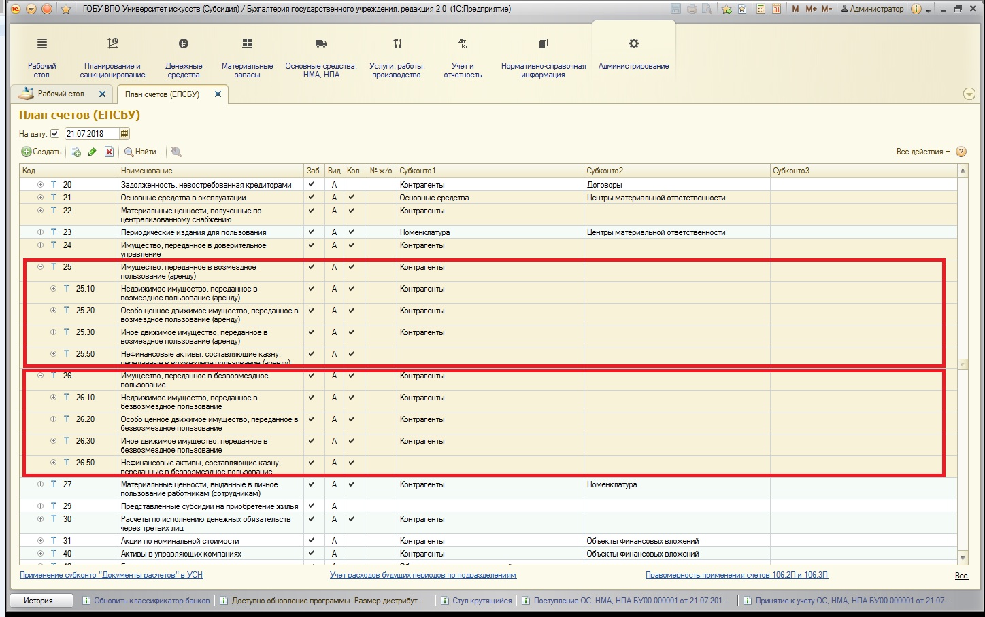
Task: Collapse account 25 tree node
Action: coord(41,267)
